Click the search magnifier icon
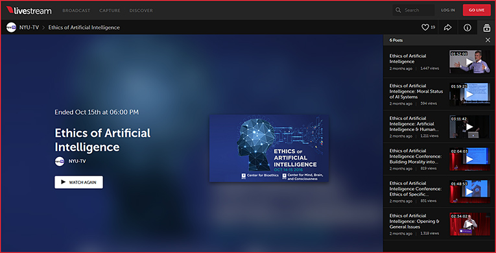496x253 pixels. (x=398, y=10)
